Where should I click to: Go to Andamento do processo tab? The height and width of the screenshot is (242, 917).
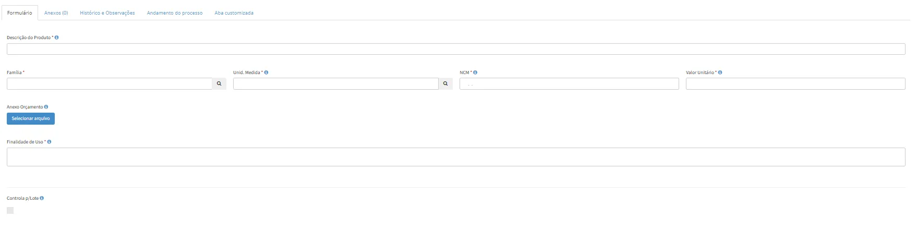(x=175, y=13)
